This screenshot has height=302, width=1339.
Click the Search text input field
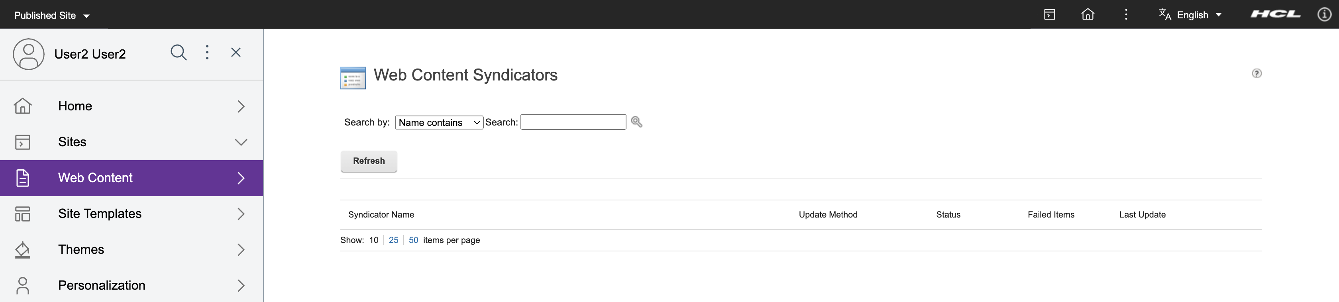573,122
